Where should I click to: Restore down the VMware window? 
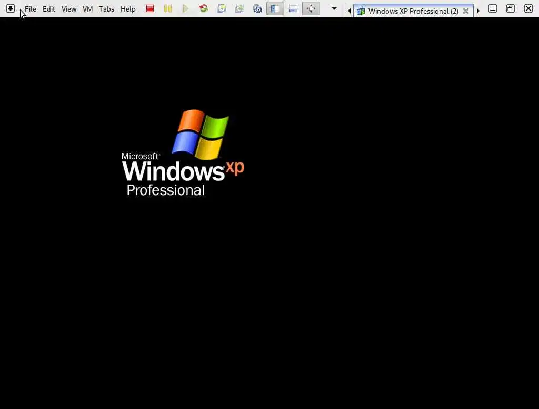coord(511,8)
